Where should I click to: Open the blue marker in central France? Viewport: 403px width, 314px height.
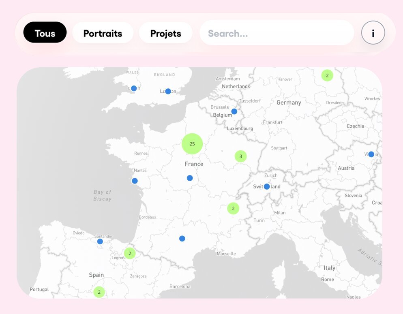click(190, 178)
